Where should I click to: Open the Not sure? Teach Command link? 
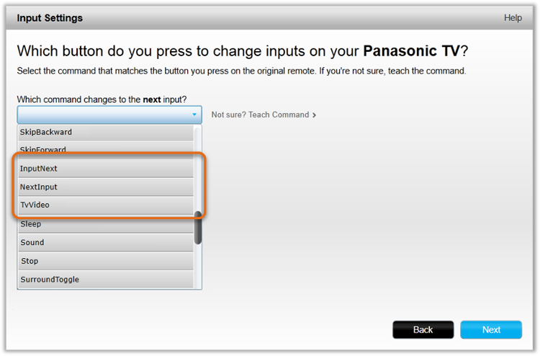coord(264,115)
